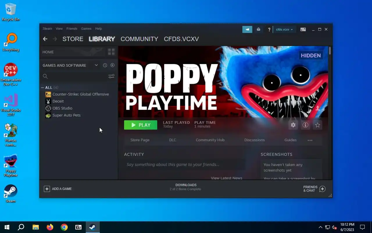Switch to the LIBRARY tab

point(102,39)
